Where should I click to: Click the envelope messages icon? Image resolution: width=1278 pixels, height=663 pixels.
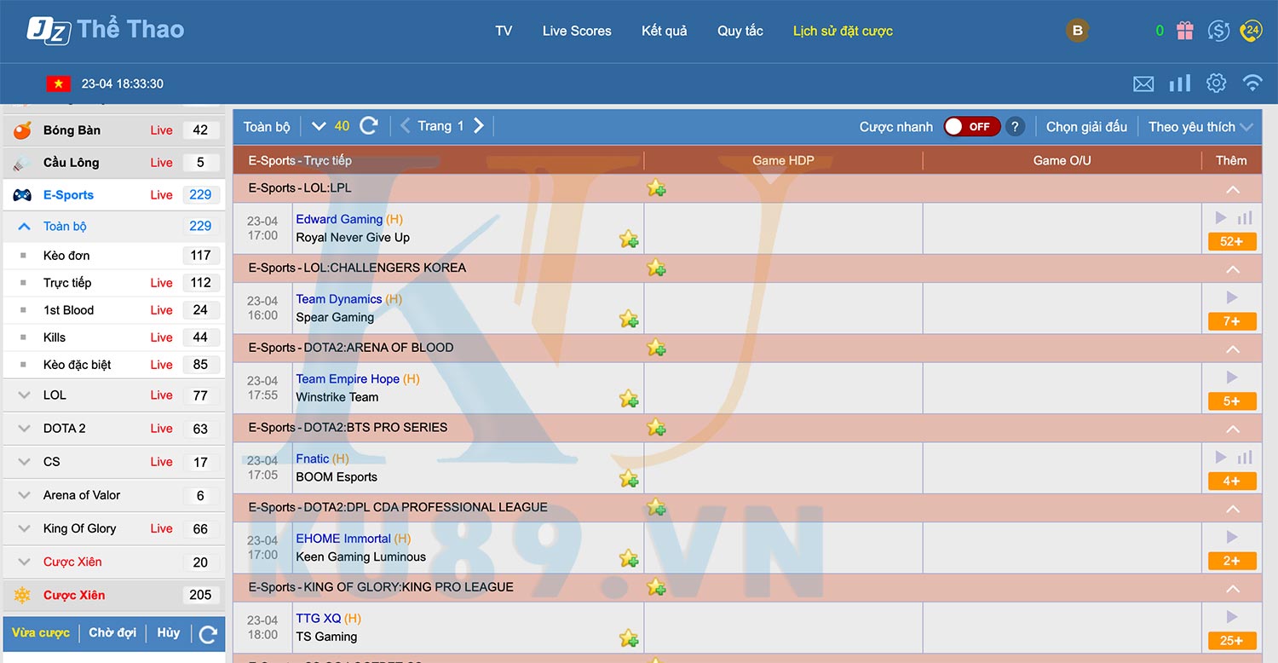point(1143,84)
